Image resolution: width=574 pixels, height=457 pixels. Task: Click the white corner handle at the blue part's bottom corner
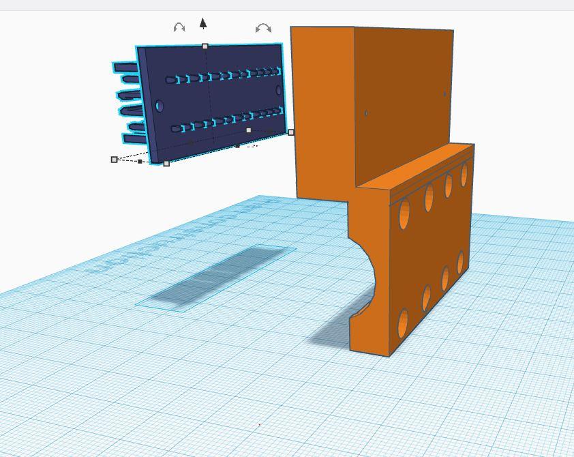click(166, 163)
